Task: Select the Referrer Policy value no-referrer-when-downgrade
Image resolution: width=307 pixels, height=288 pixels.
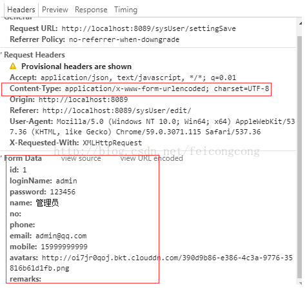Action: pos(124,39)
